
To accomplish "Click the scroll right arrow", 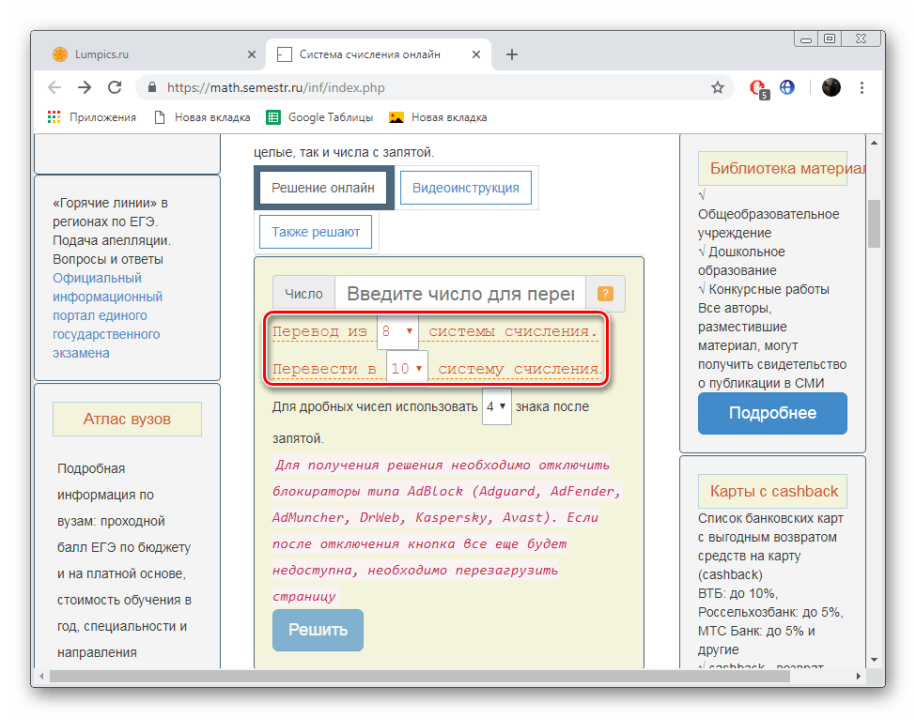I will coord(858,676).
